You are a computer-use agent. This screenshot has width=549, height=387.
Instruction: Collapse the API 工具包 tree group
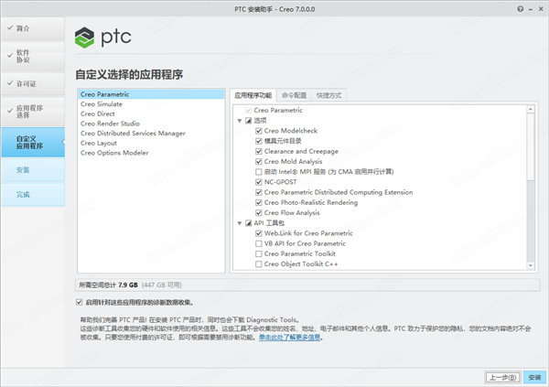click(x=240, y=223)
